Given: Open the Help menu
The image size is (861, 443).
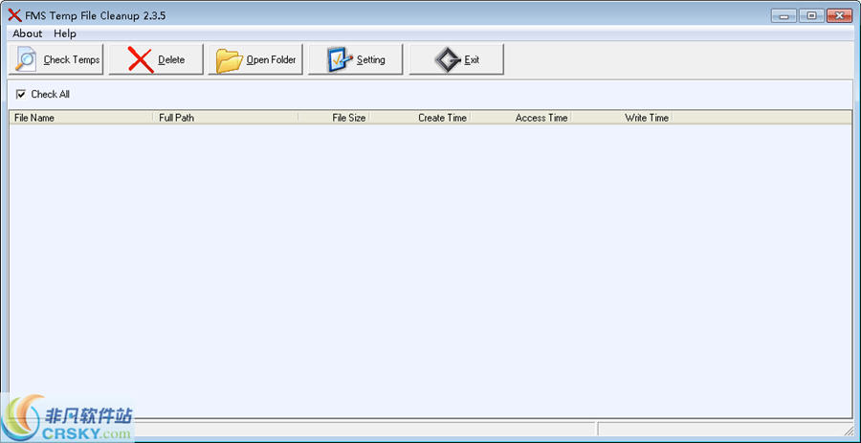Looking at the screenshot, I should 65,33.
